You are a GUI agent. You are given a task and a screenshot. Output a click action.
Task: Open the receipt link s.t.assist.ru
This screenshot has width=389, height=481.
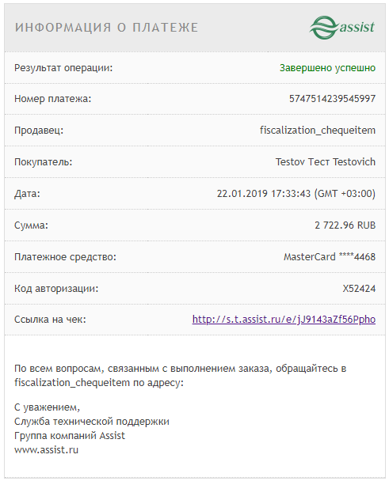click(284, 320)
